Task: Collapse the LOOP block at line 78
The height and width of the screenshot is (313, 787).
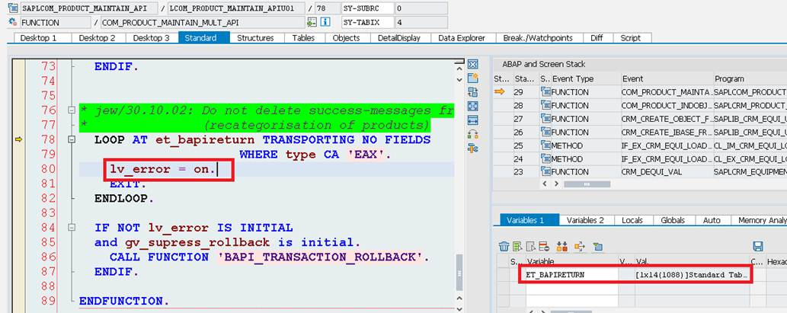Action: pyautogui.click(x=72, y=140)
